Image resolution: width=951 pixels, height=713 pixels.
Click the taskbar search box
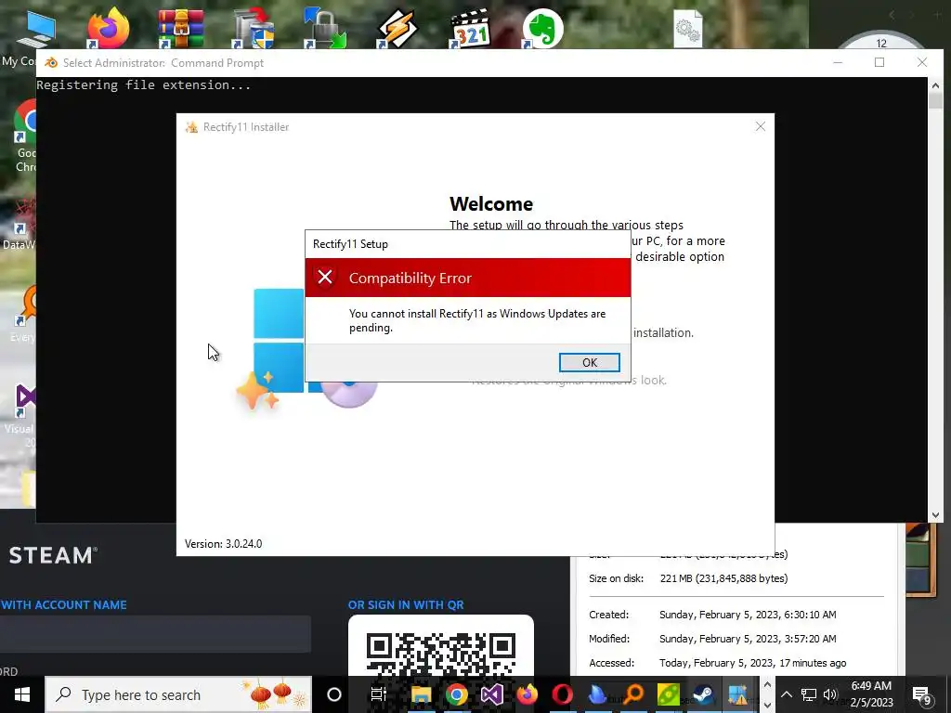[x=178, y=694]
